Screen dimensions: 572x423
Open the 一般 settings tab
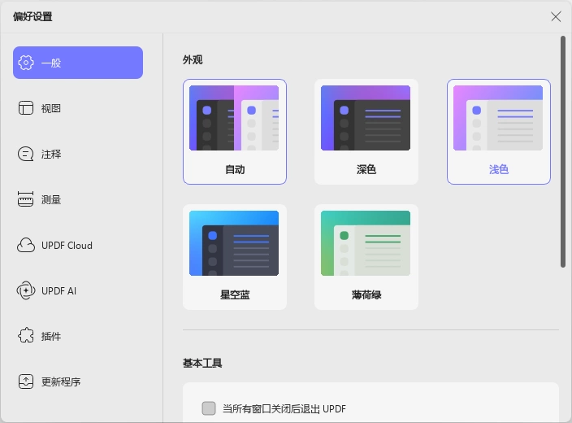coord(78,63)
